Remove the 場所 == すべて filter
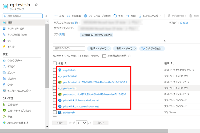 point(135,48)
